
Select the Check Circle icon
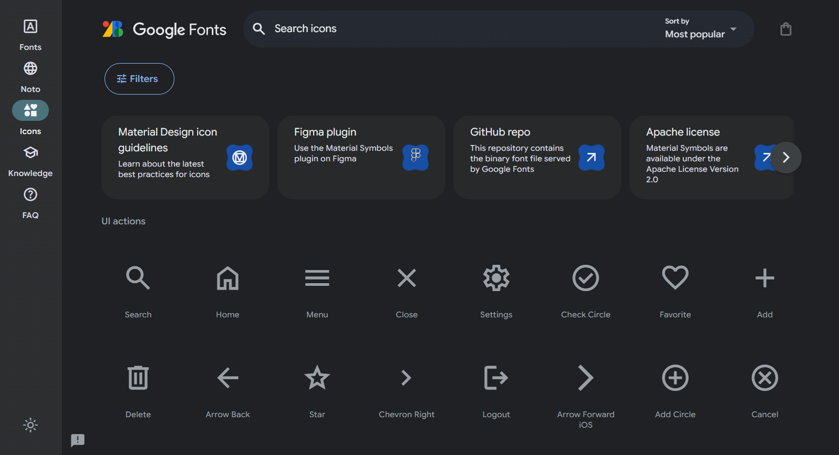click(x=586, y=278)
